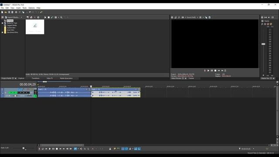The image size is (279, 157).
Task: Click the Split Screen View icon
Action: point(183,17)
